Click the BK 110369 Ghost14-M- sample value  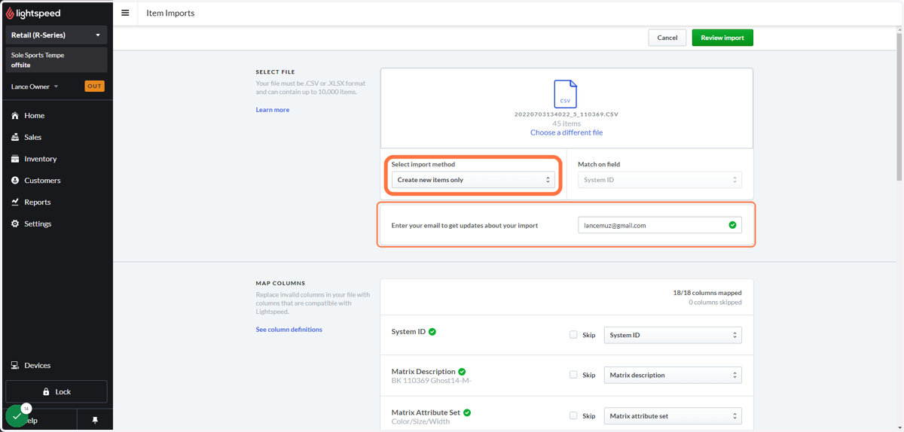432,381
